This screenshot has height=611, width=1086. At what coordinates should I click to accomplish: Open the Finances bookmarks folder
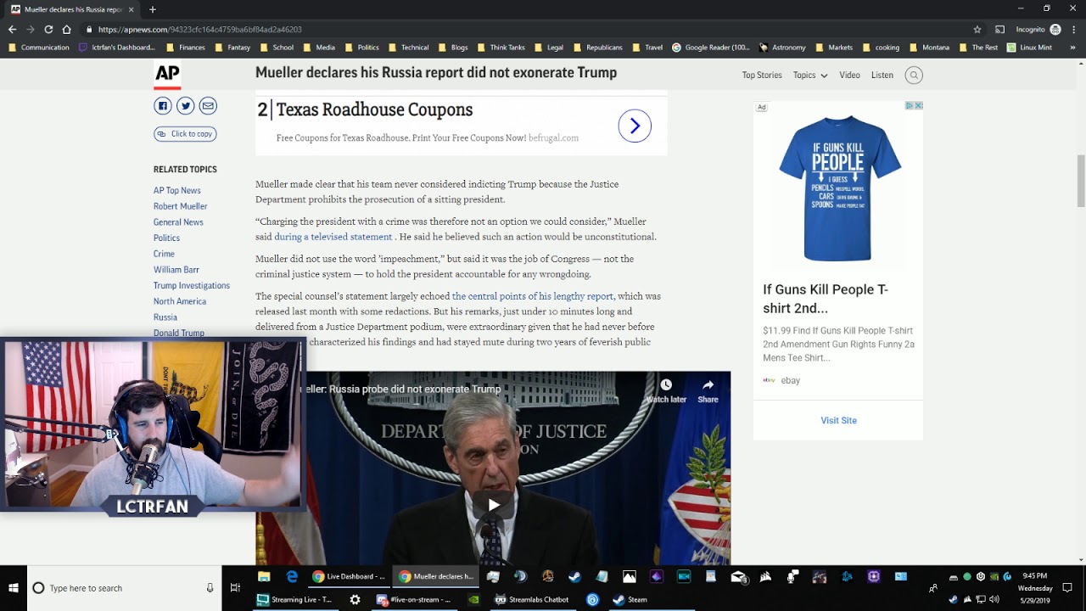[186, 48]
